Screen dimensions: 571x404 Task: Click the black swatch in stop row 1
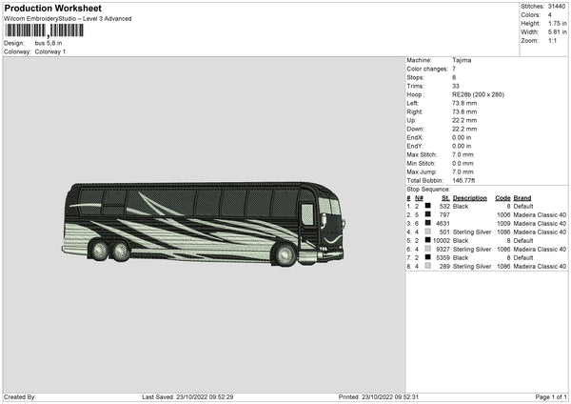(x=428, y=206)
